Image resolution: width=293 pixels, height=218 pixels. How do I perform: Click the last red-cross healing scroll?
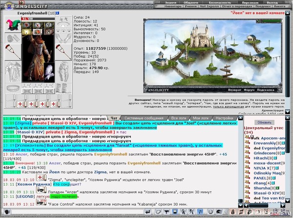click(x=55, y=104)
